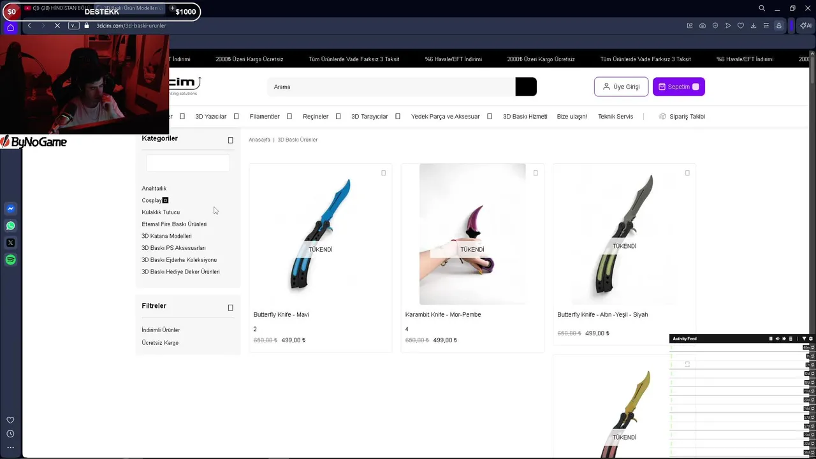This screenshot has height=459, width=816.
Task: Open browser home sidebar button
Action: pyautogui.click(x=10, y=27)
